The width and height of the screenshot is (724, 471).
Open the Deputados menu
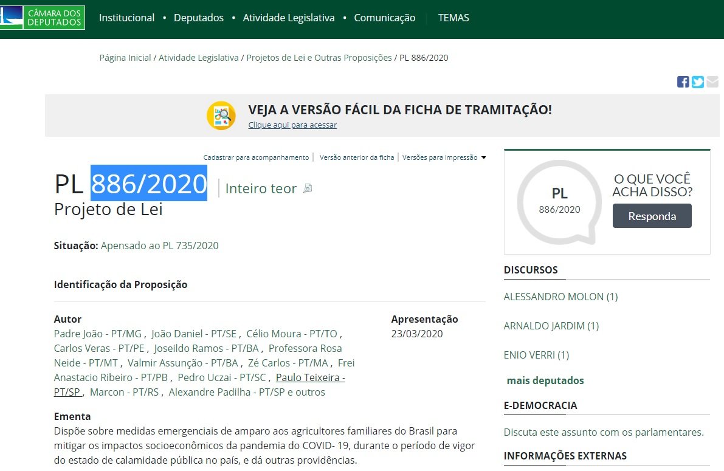tap(198, 18)
